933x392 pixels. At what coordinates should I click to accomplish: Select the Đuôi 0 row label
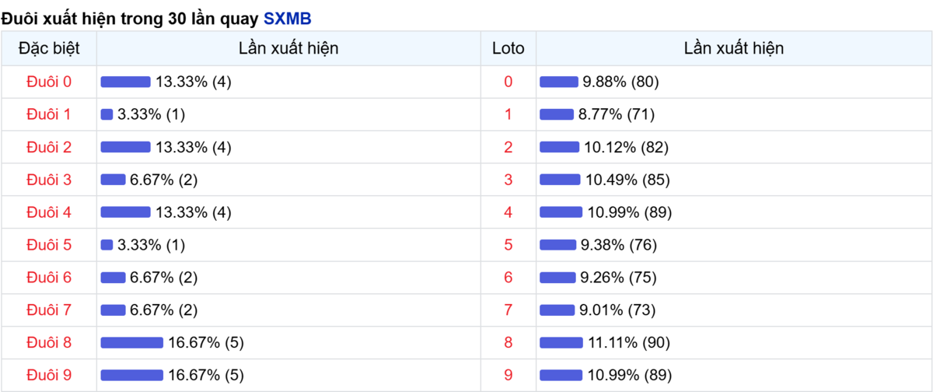[x=49, y=82]
